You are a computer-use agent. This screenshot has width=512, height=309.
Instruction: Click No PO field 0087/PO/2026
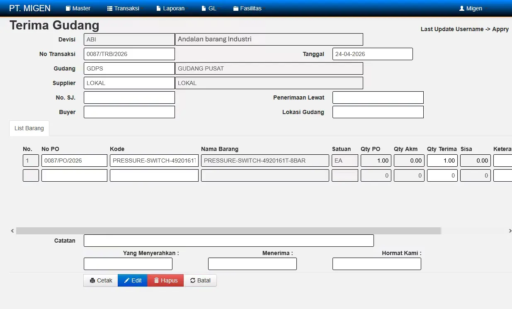pyautogui.click(x=75, y=161)
